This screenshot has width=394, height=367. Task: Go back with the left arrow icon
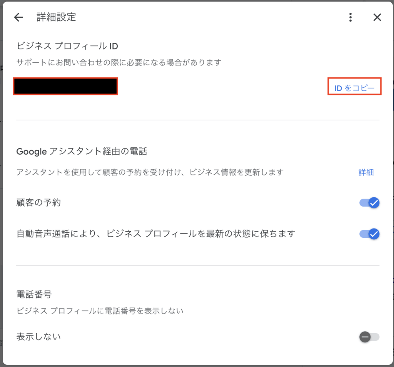click(x=18, y=17)
